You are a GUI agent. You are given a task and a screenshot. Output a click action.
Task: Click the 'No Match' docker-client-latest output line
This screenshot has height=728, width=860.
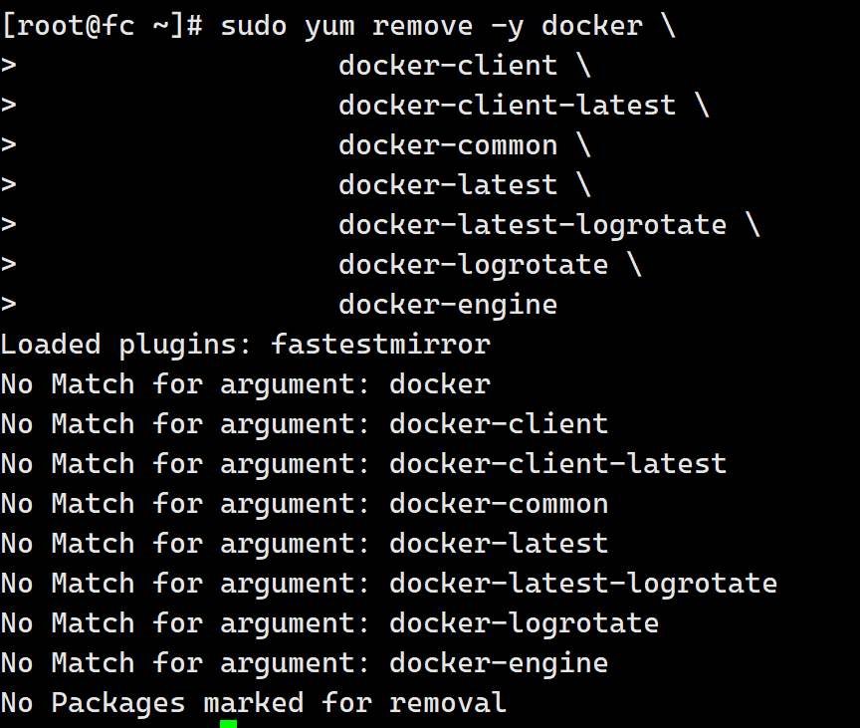[364, 464]
